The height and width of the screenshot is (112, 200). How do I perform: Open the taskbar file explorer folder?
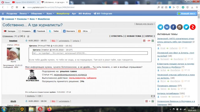pos(31,109)
